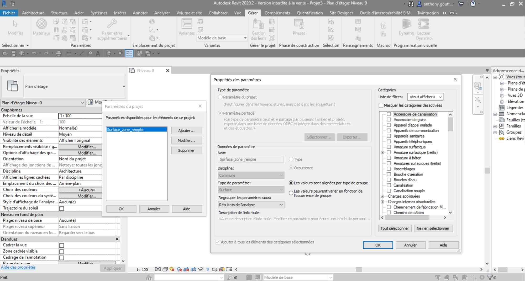Click OK in Propriétés des paramètres dialog
Image resolution: width=525 pixels, height=281 pixels.
click(x=378, y=245)
